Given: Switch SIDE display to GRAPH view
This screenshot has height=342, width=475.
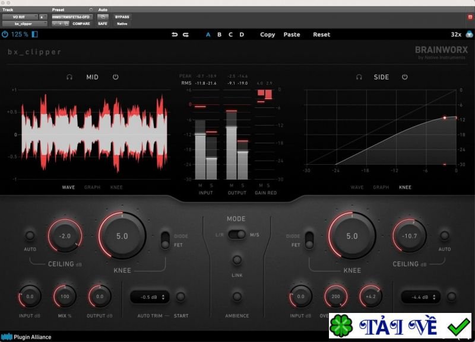Looking at the screenshot, I should [381, 187].
